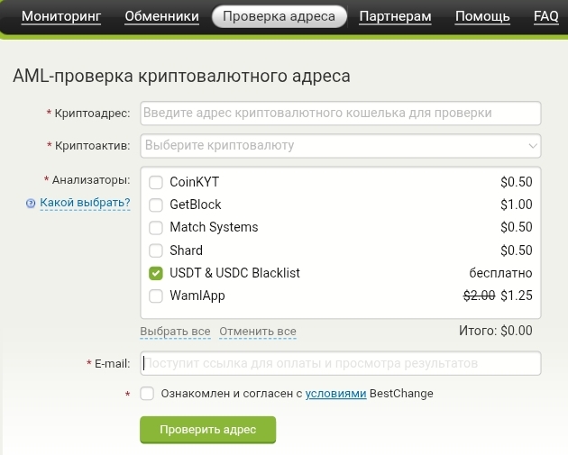Select the Проверка адреса tab
This screenshot has height=455, width=568.
pyautogui.click(x=279, y=16)
